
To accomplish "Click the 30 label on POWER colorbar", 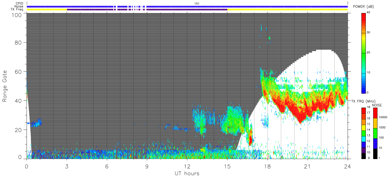I will point(368,32).
